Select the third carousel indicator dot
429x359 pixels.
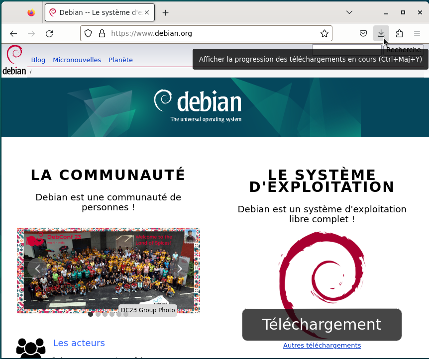105,314
